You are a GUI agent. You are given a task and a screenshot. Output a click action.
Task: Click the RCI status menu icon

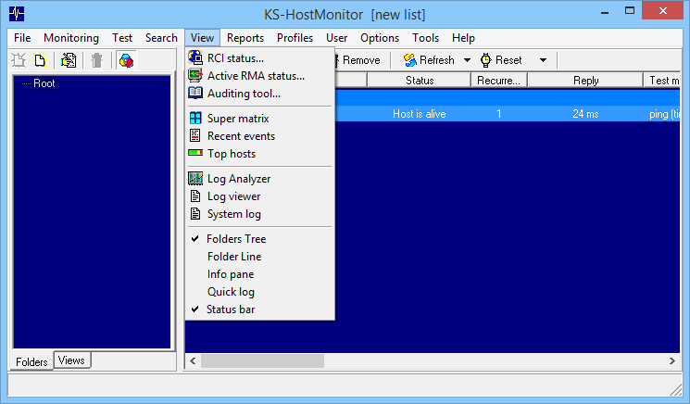(195, 57)
